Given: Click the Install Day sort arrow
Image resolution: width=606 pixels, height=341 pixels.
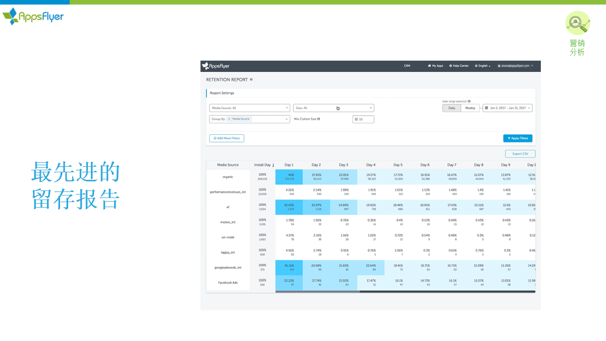Looking at the screenshot, I should pyautogui.click(x=273, y=165).
